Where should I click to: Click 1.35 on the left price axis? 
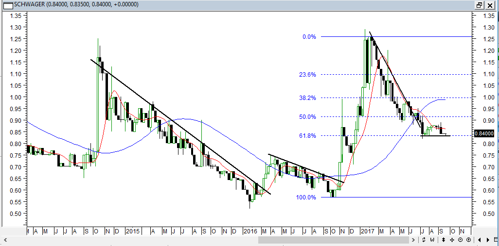click(x=16, y=16)
